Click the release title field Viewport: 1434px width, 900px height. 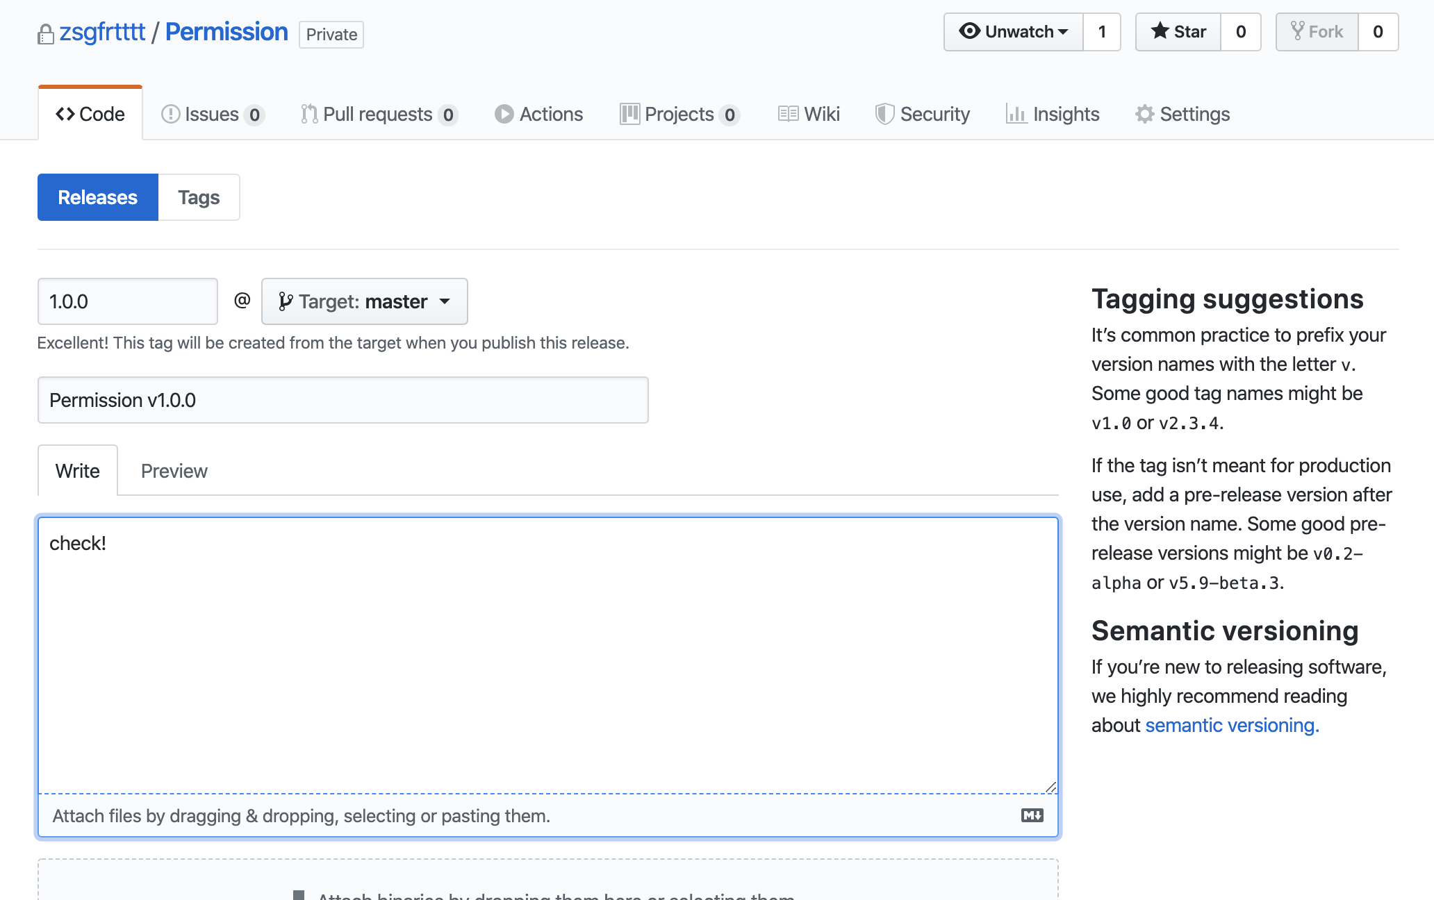[x=343, y=400]
